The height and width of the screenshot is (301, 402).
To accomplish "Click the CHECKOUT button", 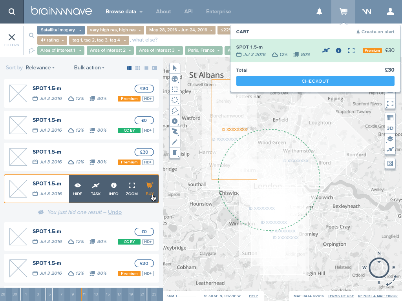I will click(315, 81).
